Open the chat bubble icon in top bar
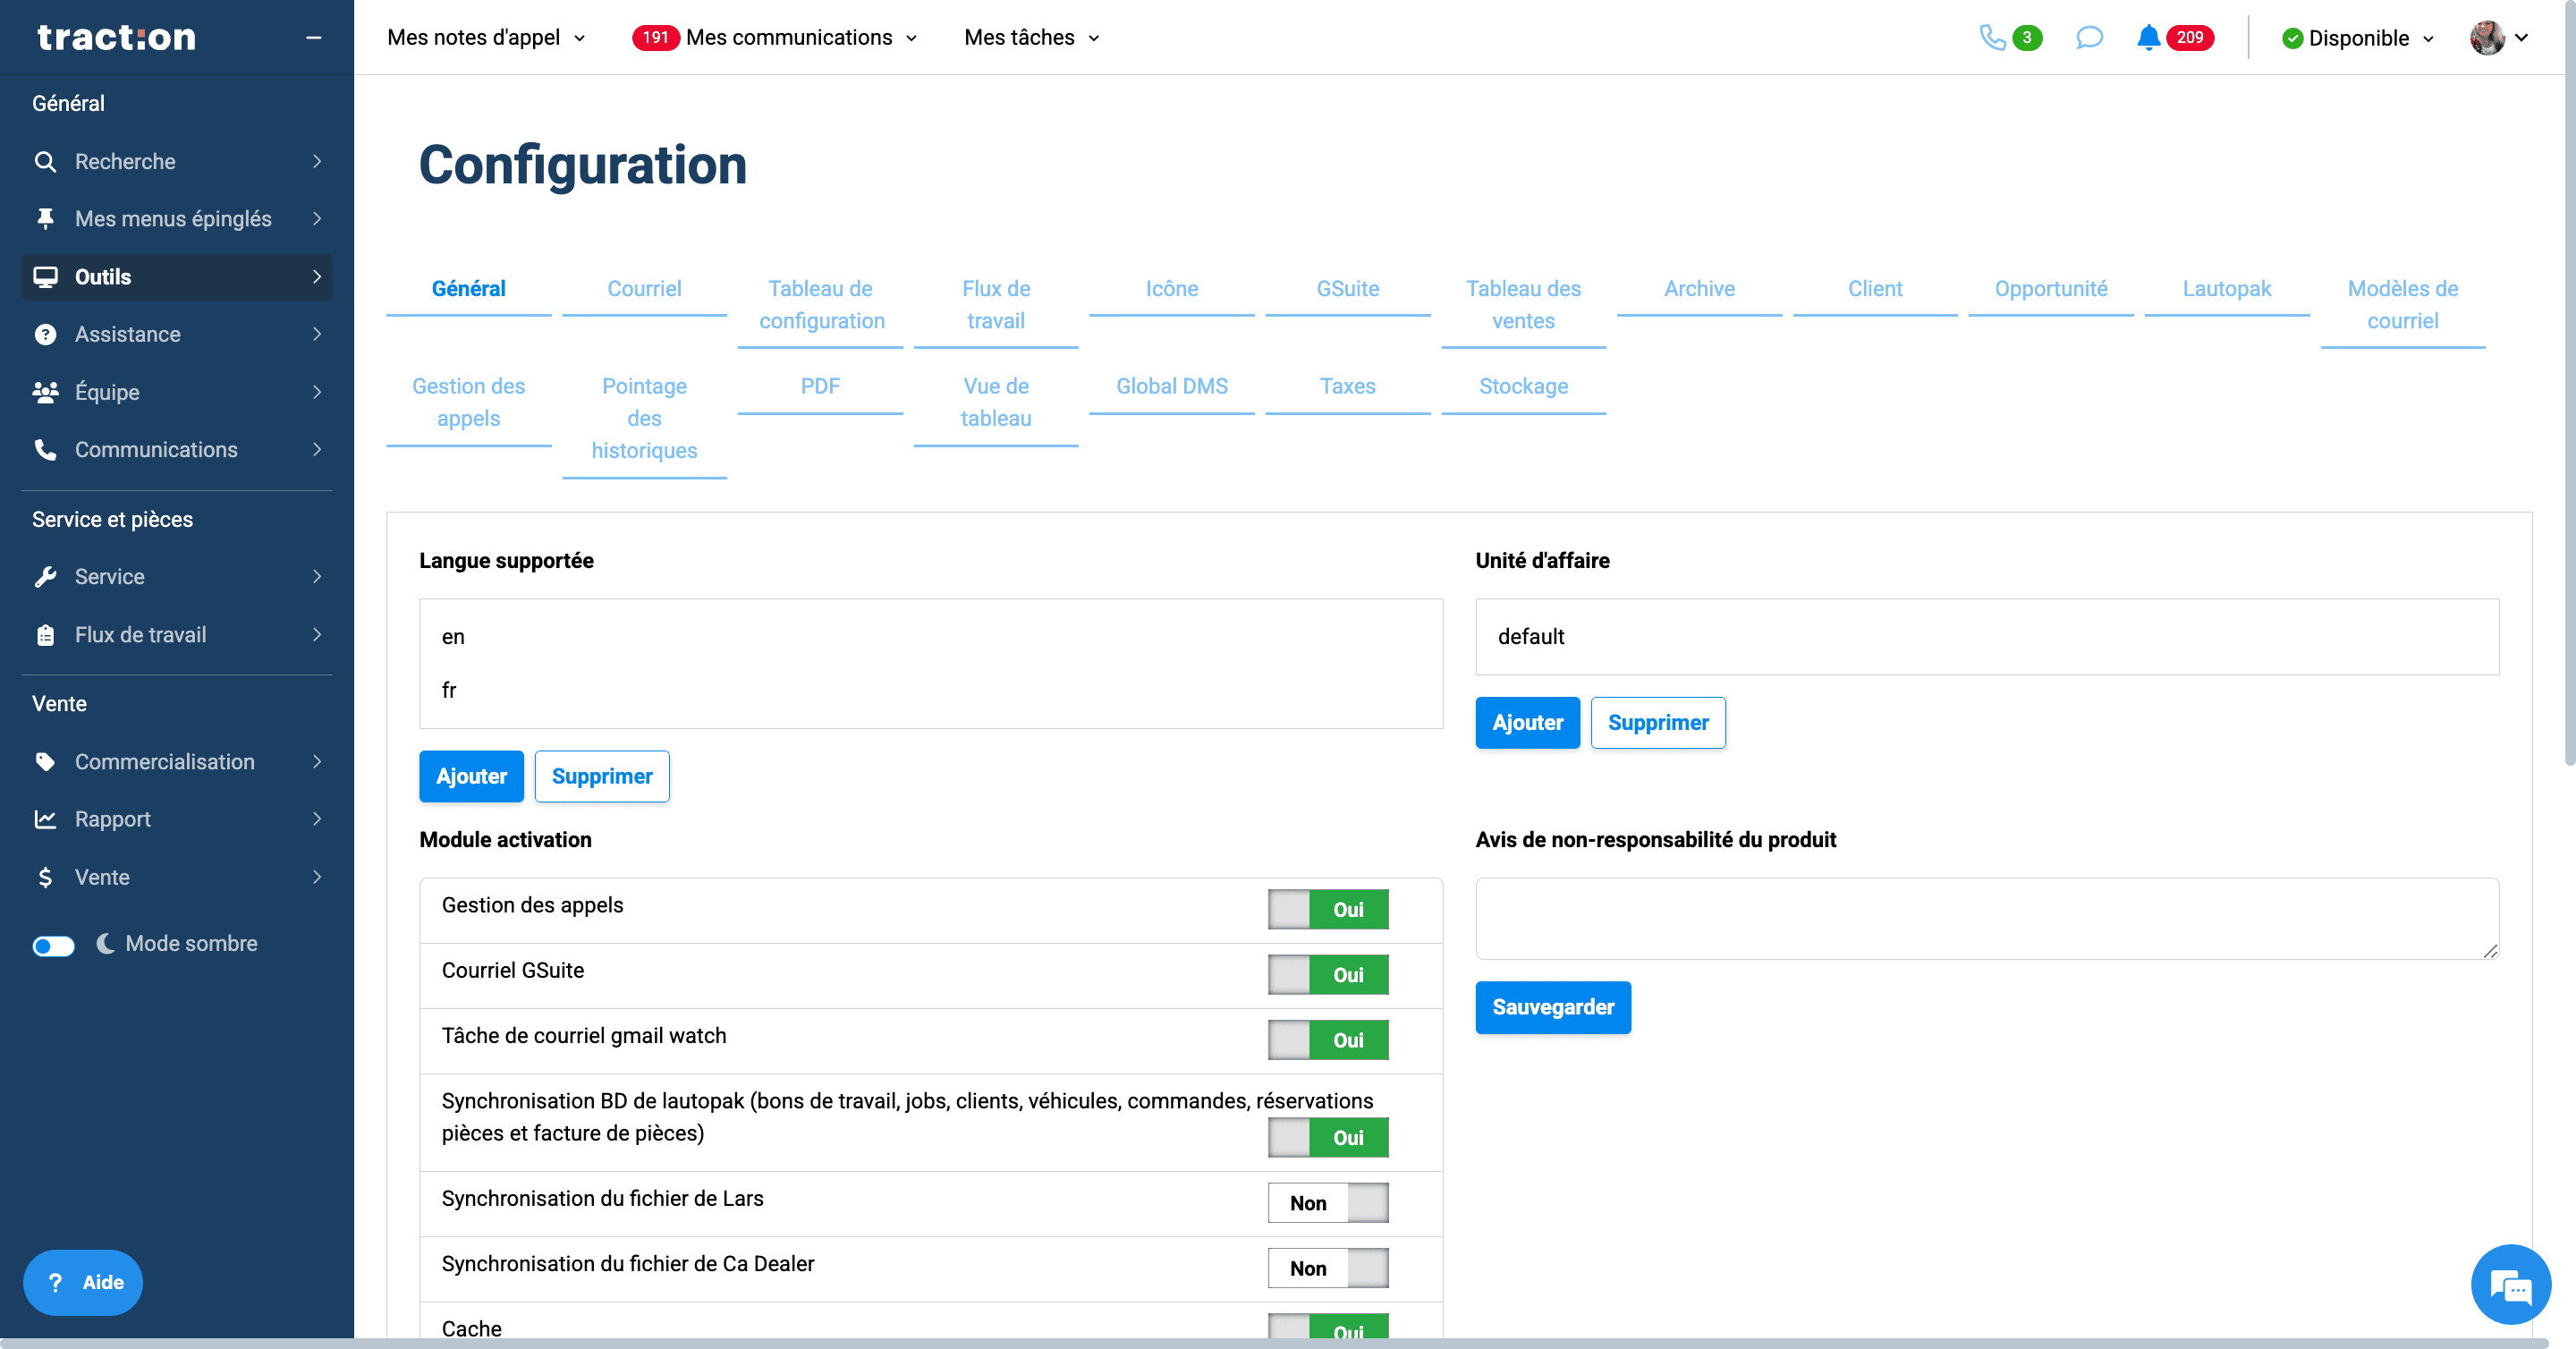2576x1349 pixels. pos(2089,37)
